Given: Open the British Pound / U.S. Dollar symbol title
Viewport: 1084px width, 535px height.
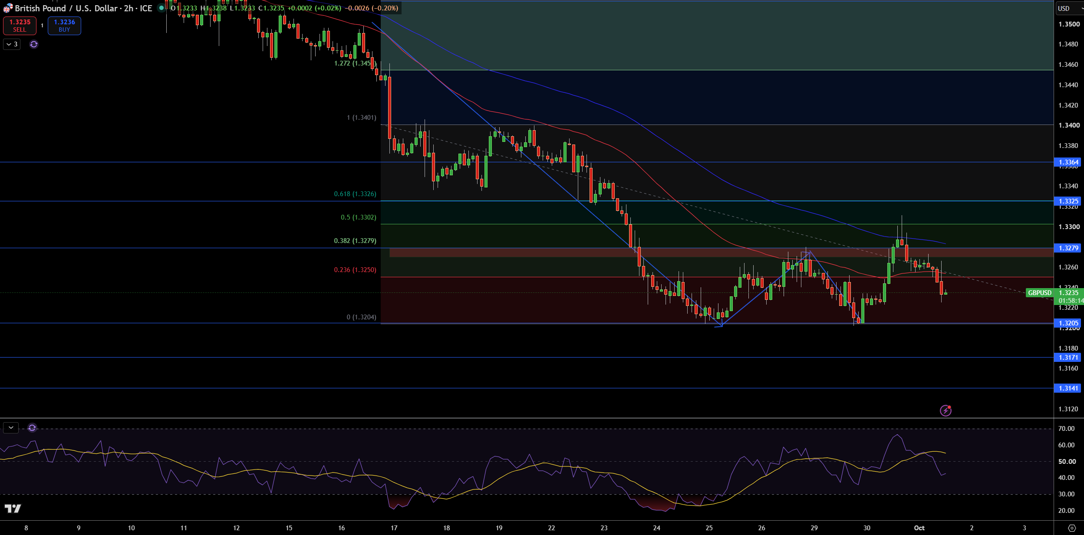Looking at the screenshot, I should (x=83, y=8).
